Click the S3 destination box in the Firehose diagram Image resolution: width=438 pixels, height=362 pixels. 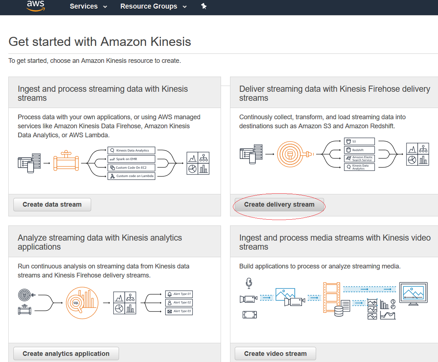coord(359,141)
